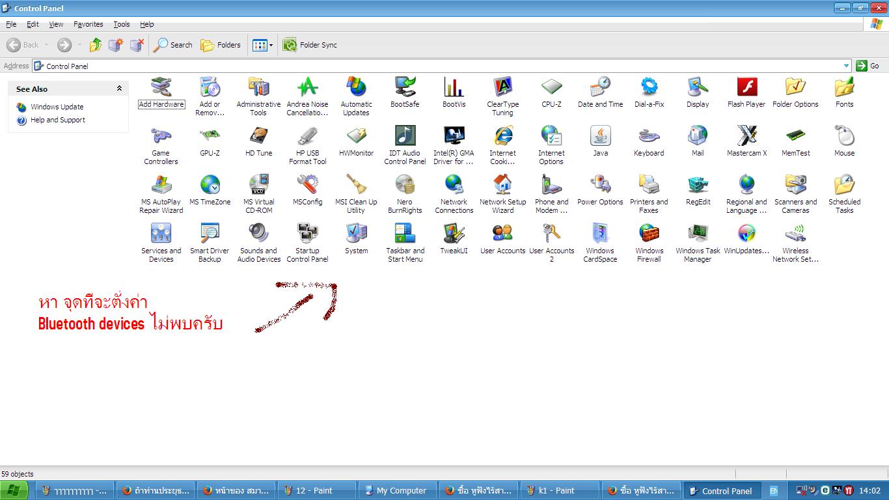Viewport: 889px width, 500px height.
Task: Open the MSConfig icon
Action: coord(307,191)
